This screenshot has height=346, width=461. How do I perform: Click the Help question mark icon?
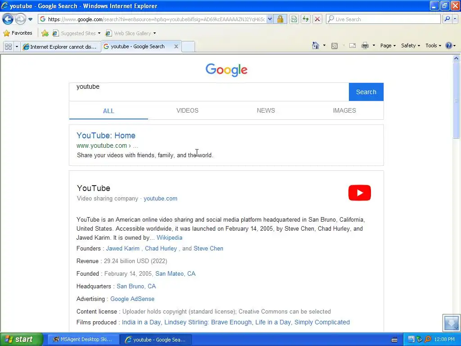(x=449, y=46)
